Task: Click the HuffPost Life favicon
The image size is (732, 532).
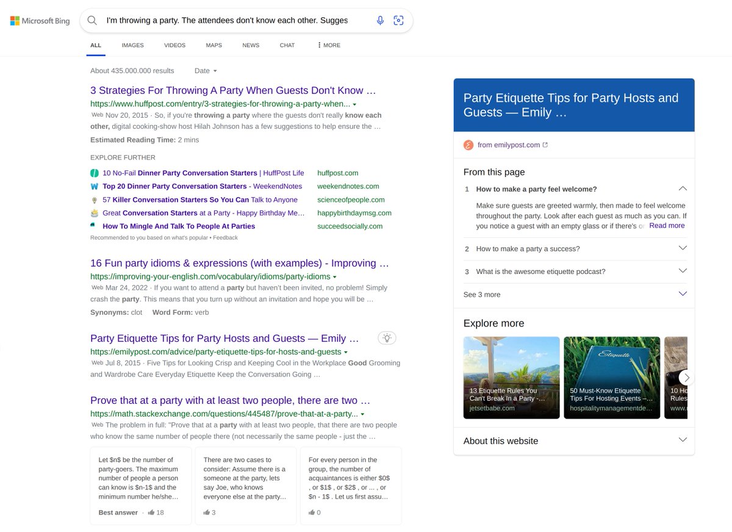Action: coord(95,173)
